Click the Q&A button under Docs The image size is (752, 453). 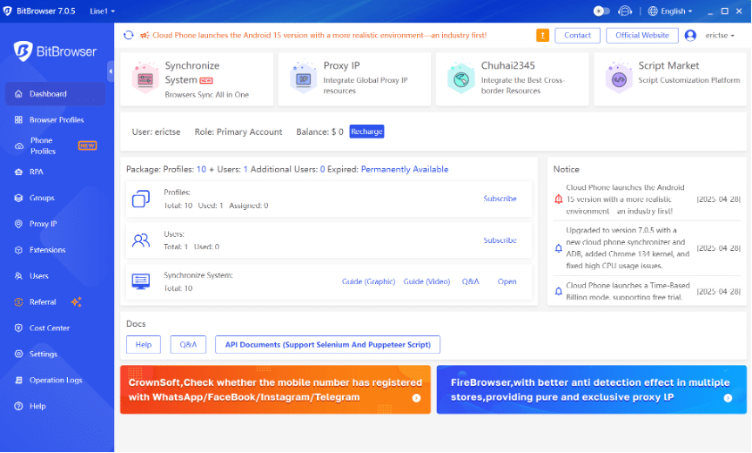[188, 345]
